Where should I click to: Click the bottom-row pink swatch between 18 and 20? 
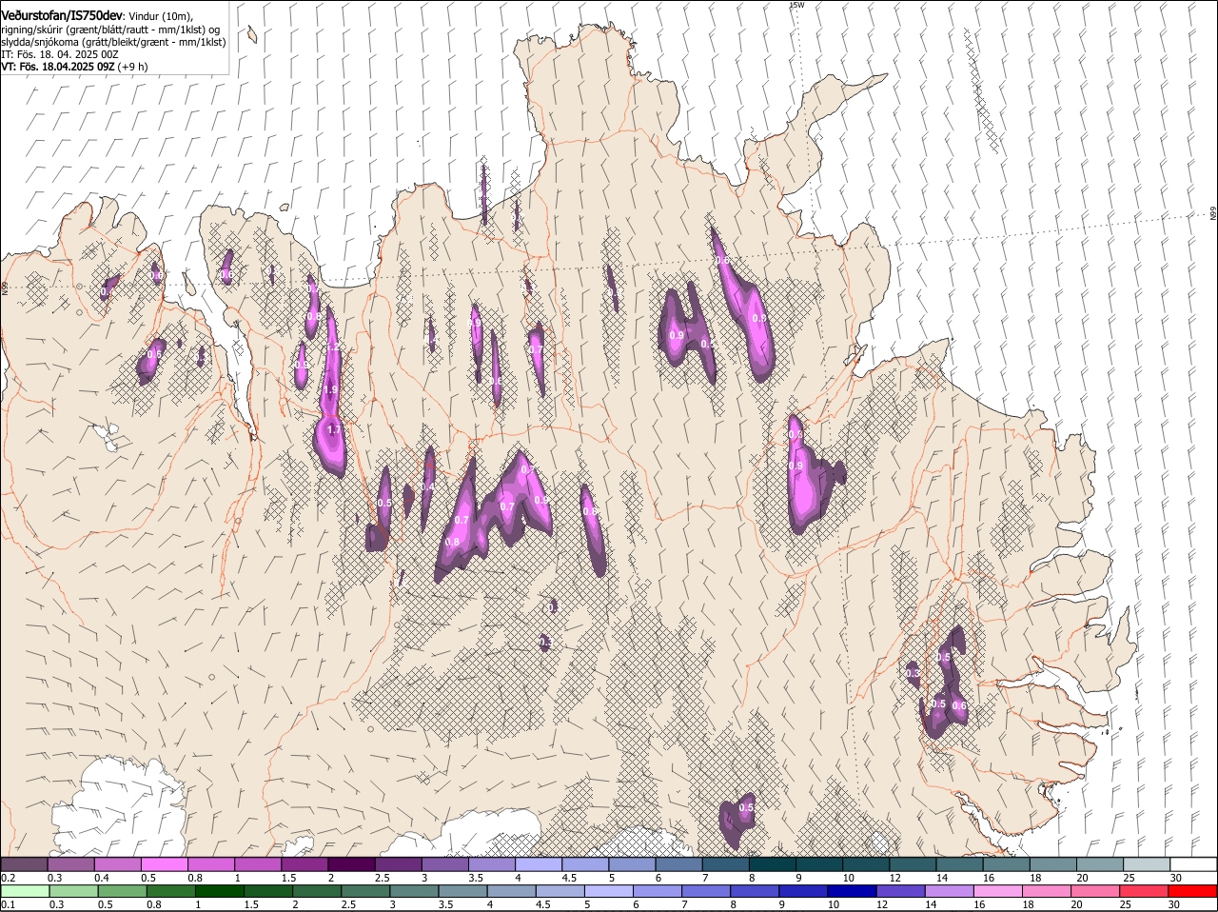point(1047,891)
